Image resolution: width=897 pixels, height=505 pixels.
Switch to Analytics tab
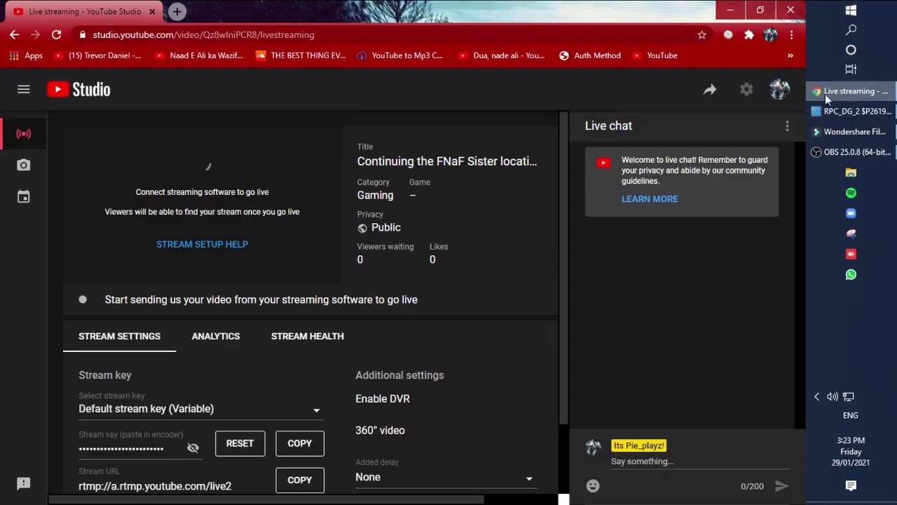tap(216, 336)
